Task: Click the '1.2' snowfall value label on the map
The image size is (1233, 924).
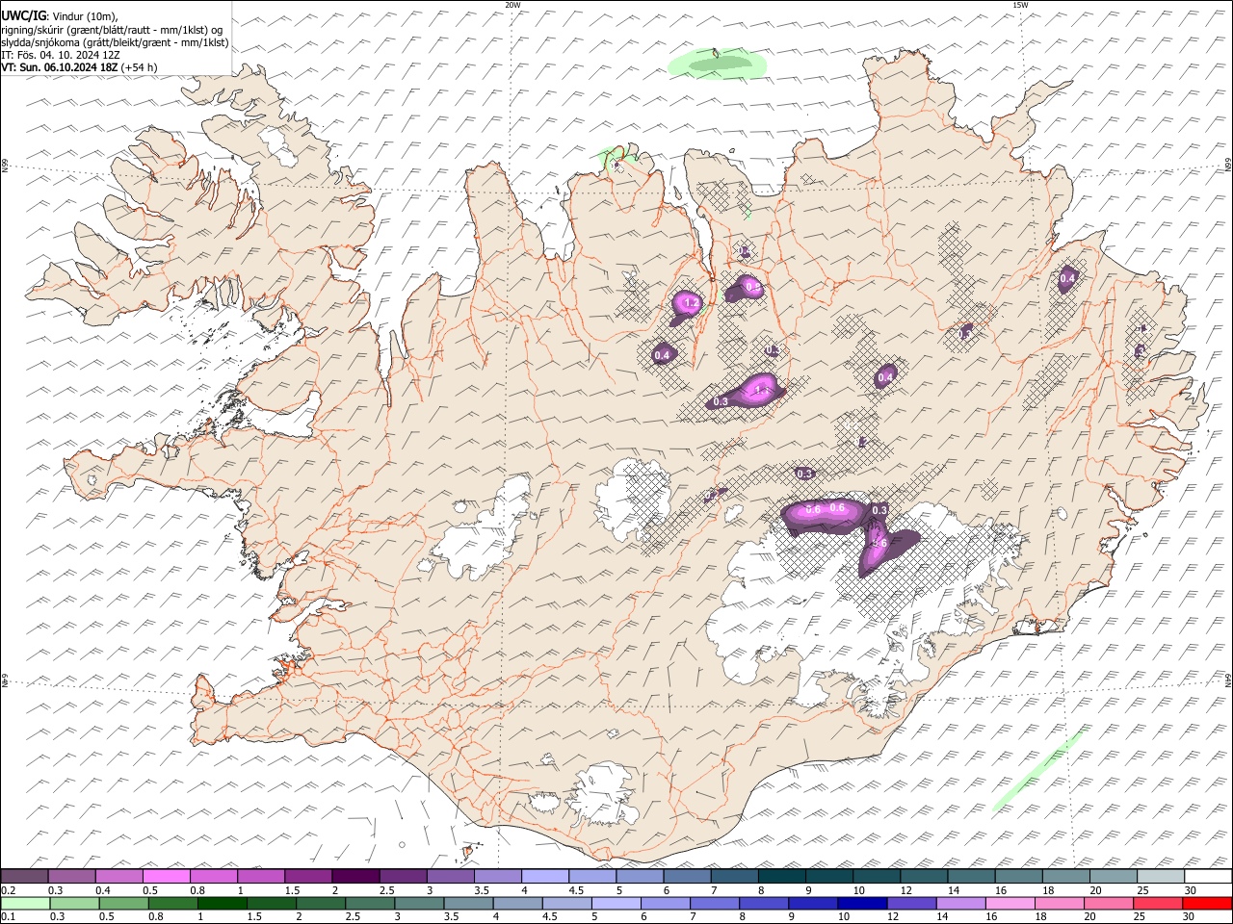Action: (x=690, y=303)
